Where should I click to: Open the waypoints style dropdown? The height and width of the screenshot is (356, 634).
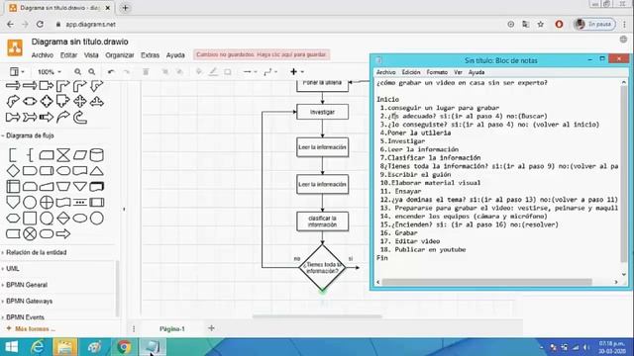tap(270, 72)
